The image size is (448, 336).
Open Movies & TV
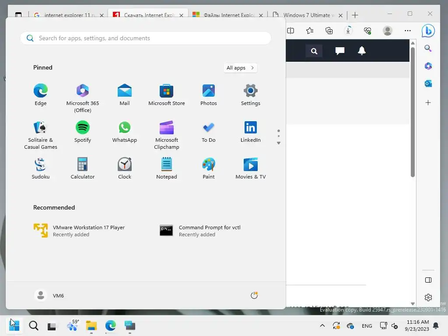[251, 168]
